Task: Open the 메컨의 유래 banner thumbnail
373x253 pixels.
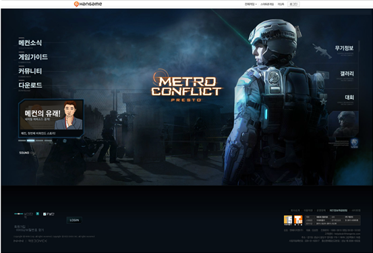Action: tap(51, 118)
